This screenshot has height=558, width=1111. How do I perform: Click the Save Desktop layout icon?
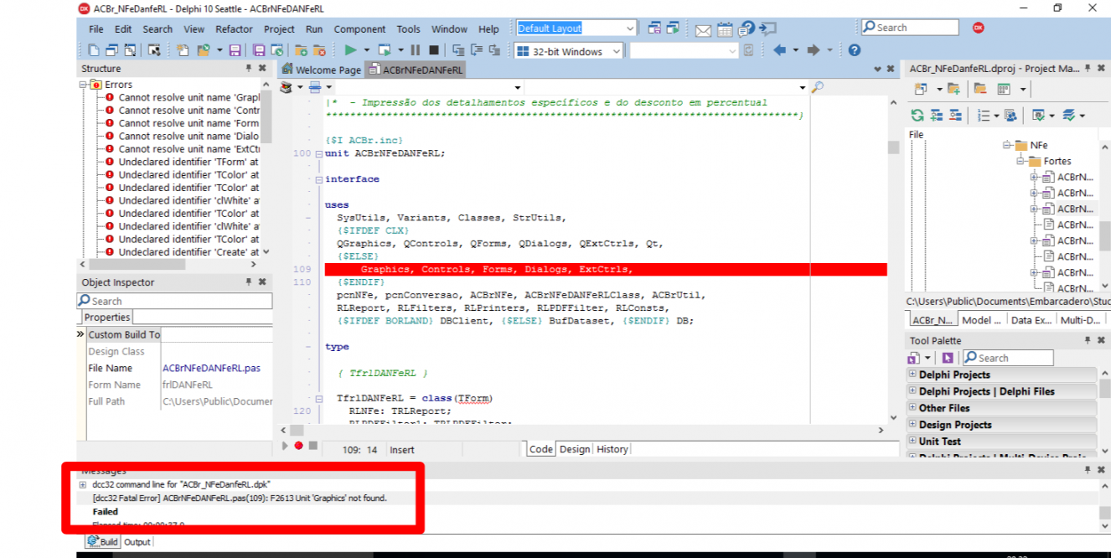click(655, 28)
